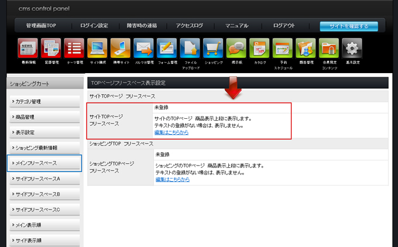Open the ショッピング cart icon
Image resolution: width=398 pixels, height=247 pixels.
213,48
